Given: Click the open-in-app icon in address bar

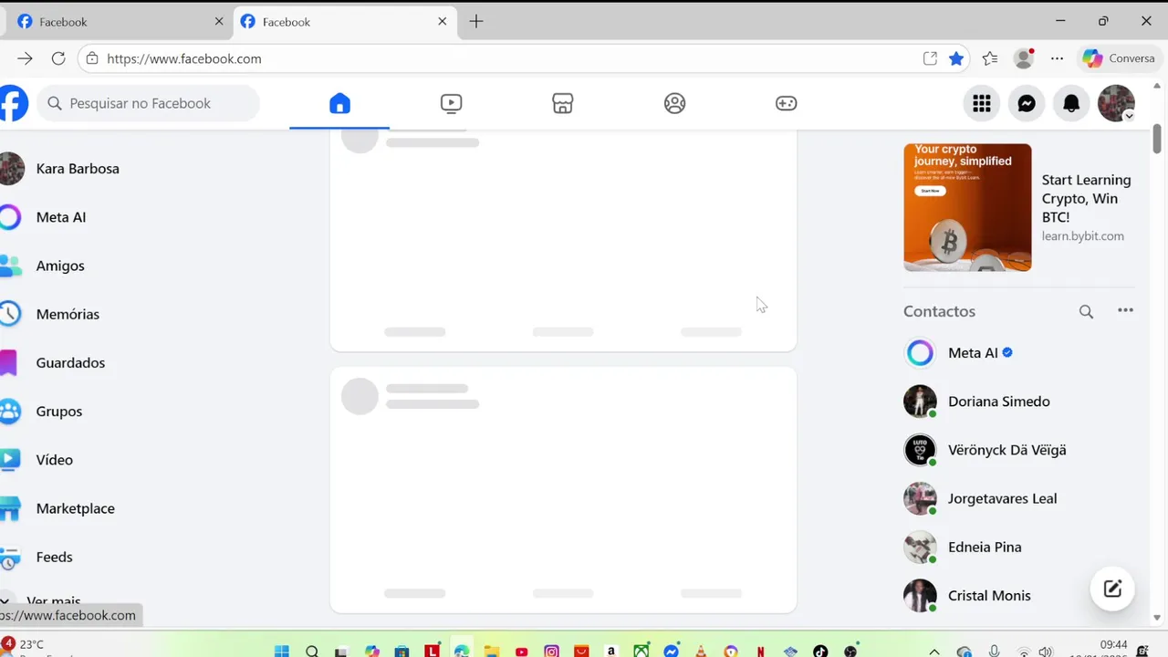Looking at the screenshot, I should (x=930, y=58).
